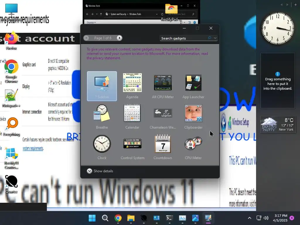Click the Page 1 of 6 indicator
This screenshot has height=225, width=300.
[x=103, y=38]
